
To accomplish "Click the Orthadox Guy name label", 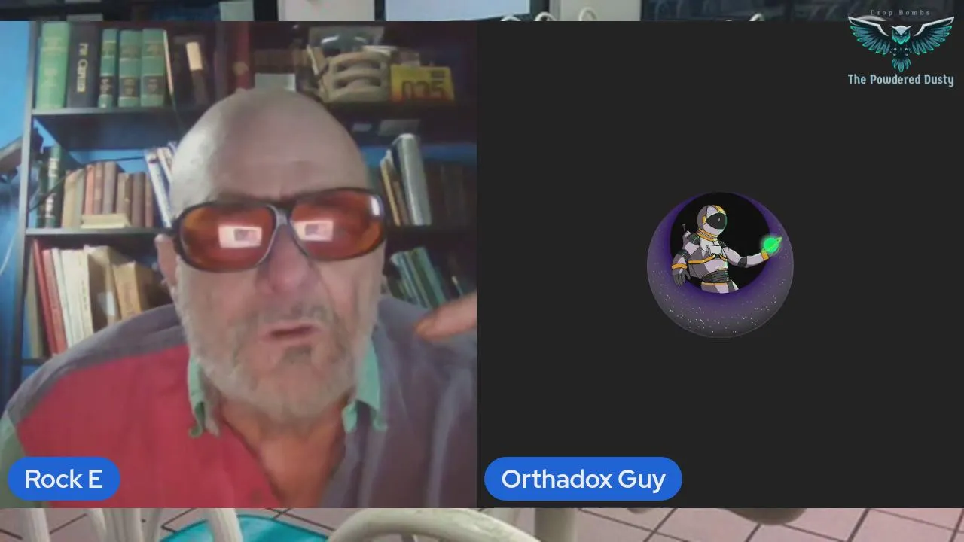I will tap(583, 479).
